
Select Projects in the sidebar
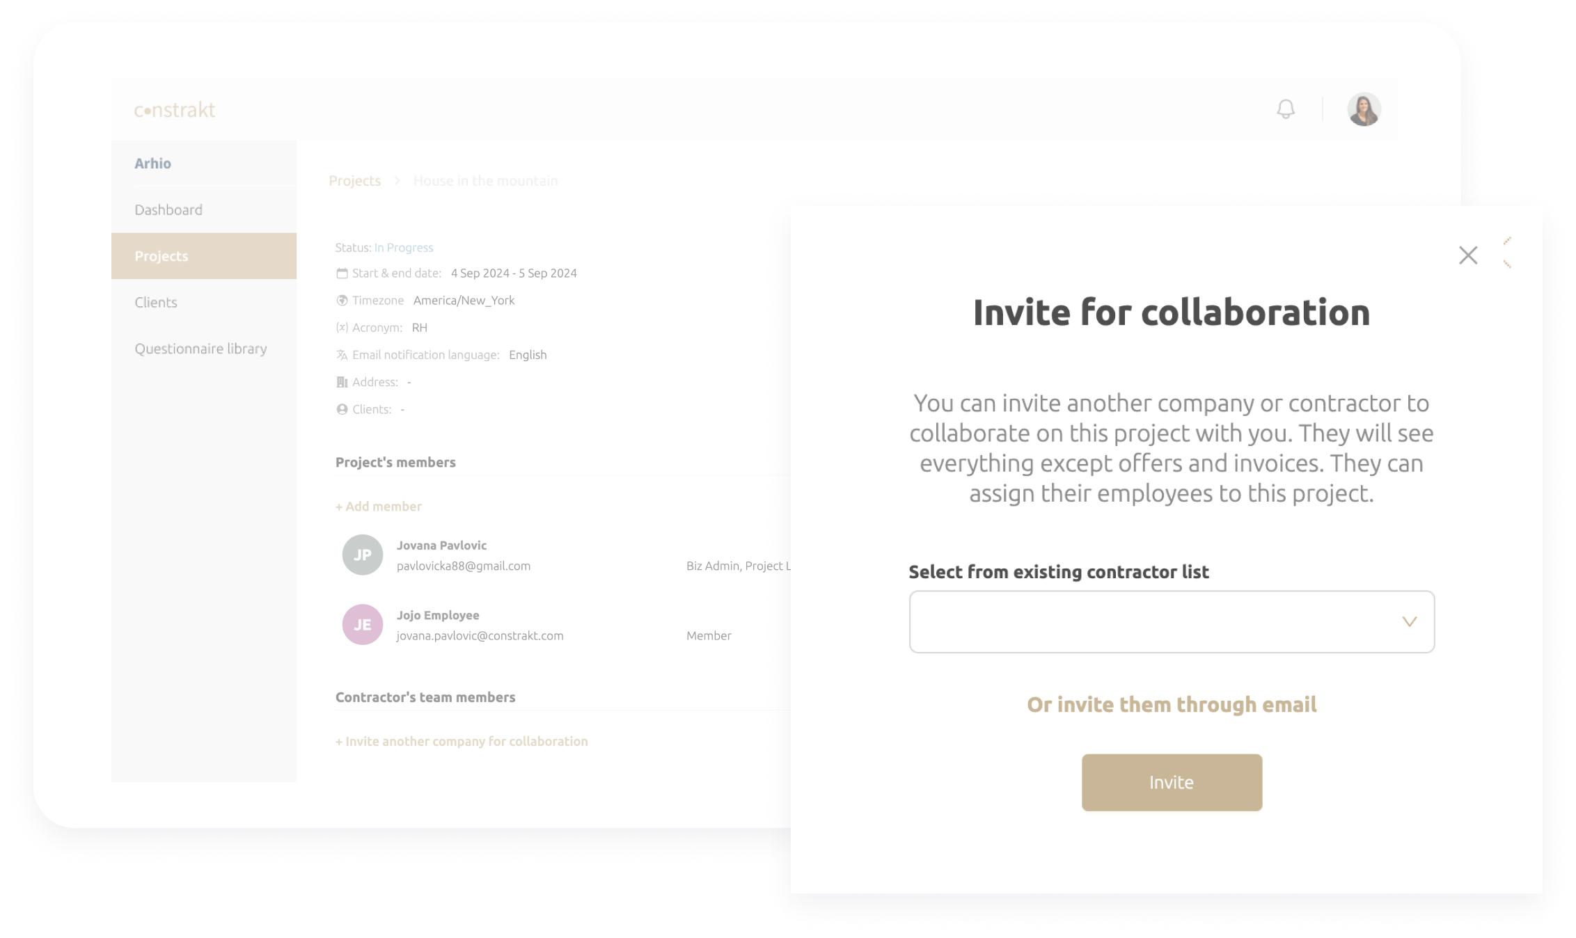click(161, 256)
